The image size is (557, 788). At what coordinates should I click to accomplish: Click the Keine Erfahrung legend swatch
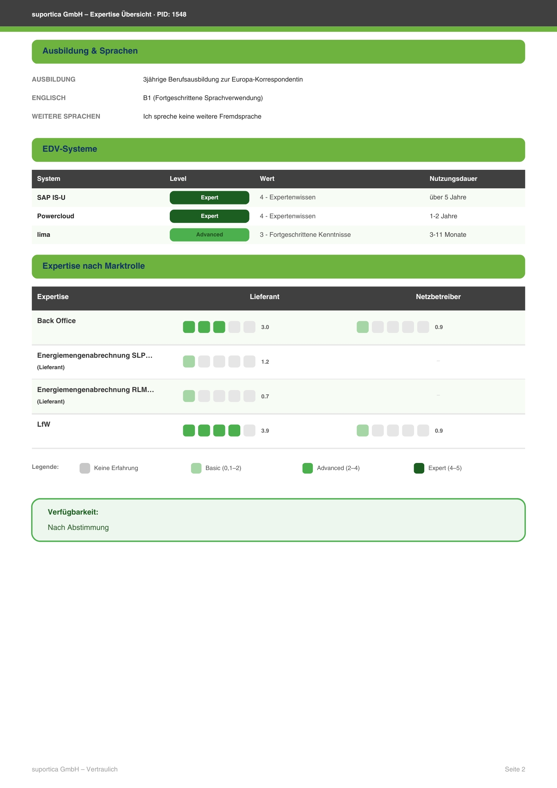[85, 468]
